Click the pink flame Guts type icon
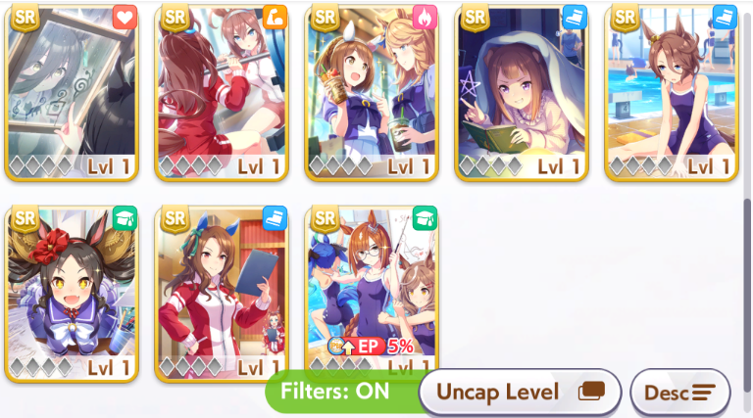Viewport: 753px width, 418px height. [x=425, y=18]
